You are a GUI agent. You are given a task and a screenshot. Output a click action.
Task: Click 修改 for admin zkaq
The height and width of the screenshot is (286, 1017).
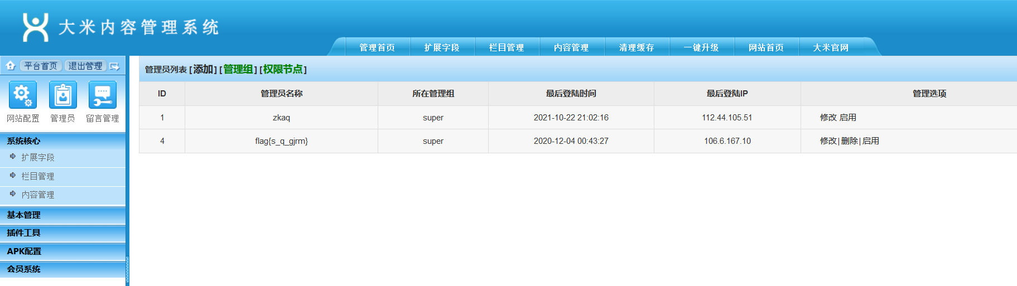pyautogui.click(x=828, y=118)
